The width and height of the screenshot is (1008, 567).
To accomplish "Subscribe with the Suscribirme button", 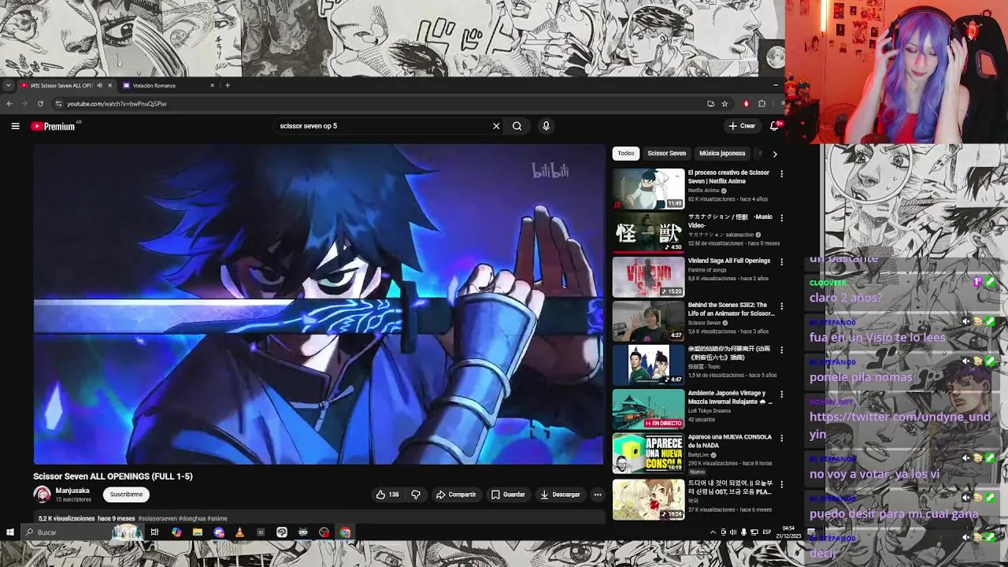I will (x=126, y=495).
